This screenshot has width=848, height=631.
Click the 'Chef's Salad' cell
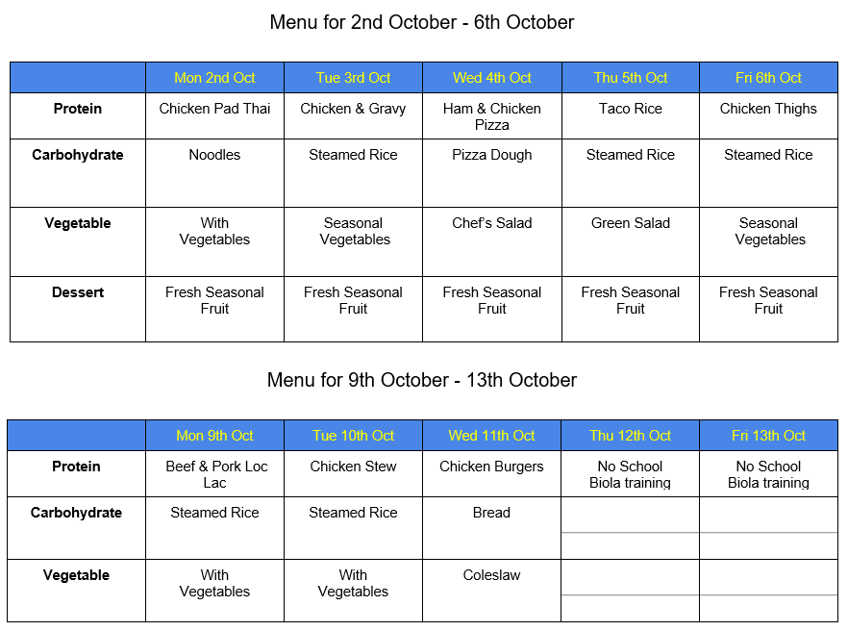pyautogui.click(x=492, y=223)
